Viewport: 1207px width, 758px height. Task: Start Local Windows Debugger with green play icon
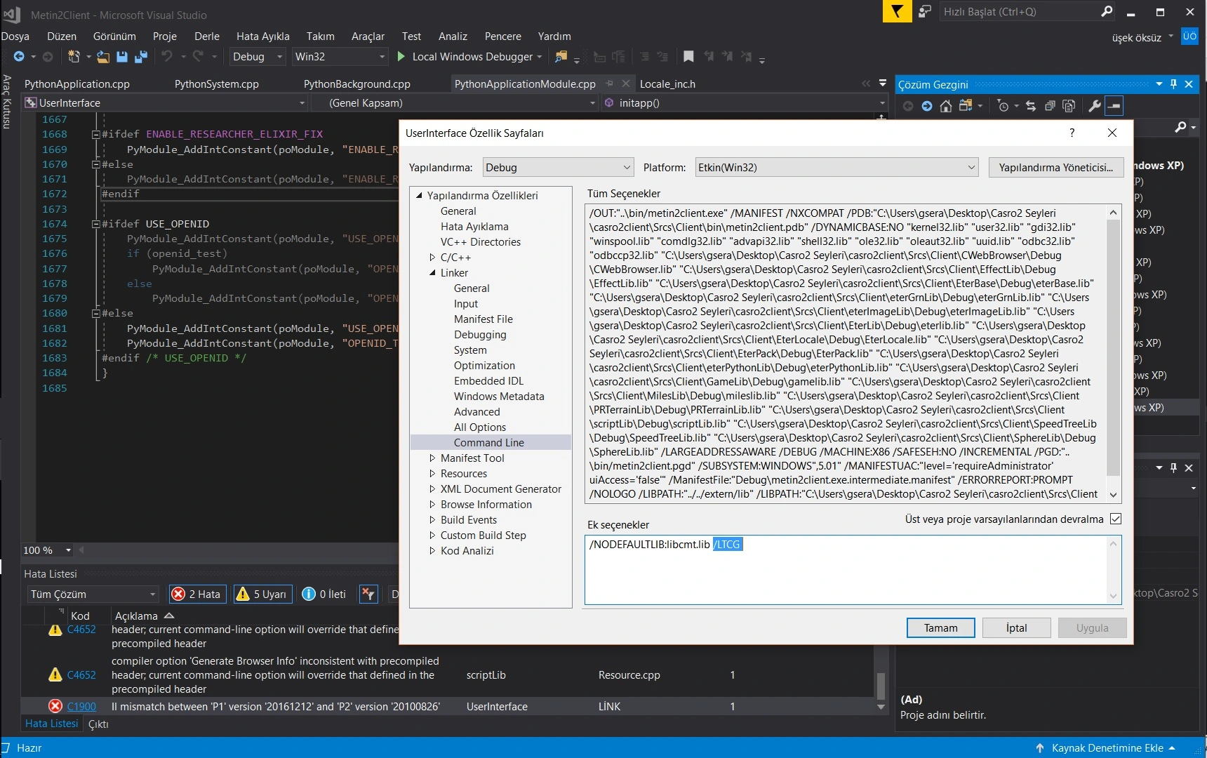click(x=401, y=57)
